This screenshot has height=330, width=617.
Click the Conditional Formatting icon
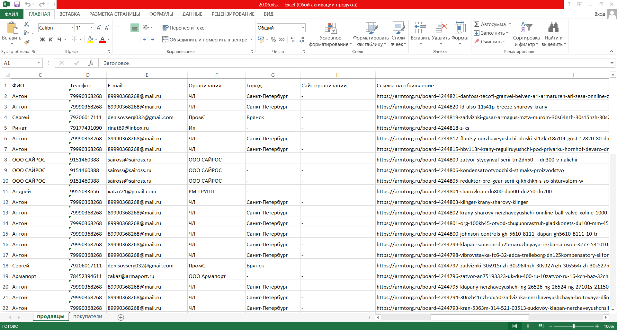(x=330, y=28)
